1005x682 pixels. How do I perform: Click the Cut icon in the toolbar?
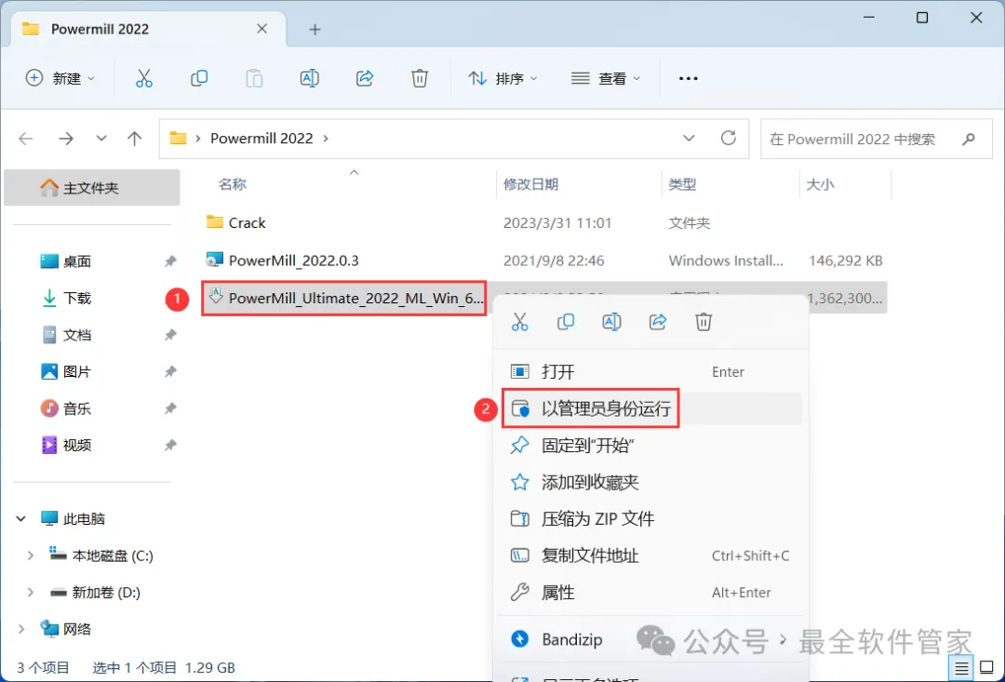pos(144,78)
